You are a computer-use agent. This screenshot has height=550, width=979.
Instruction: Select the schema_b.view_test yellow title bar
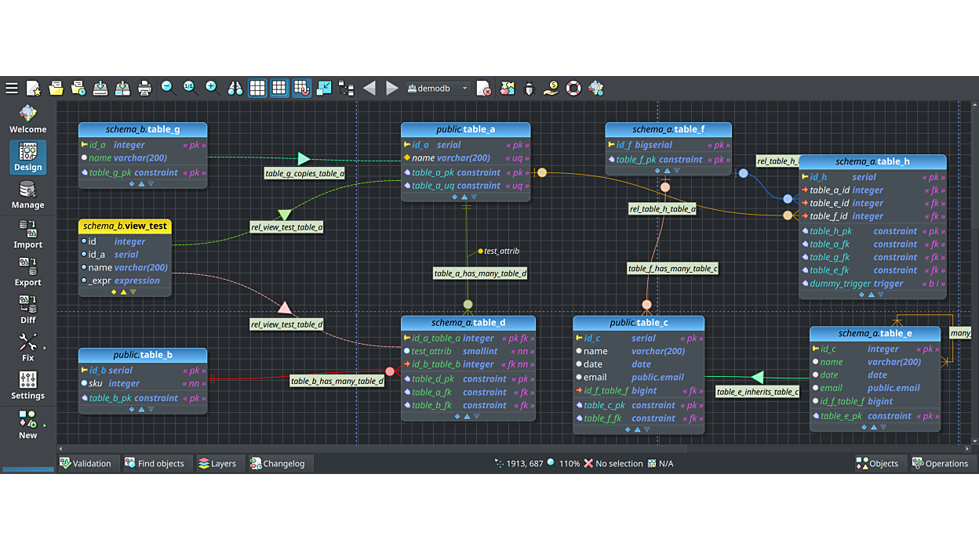click(x=126, y=226)
